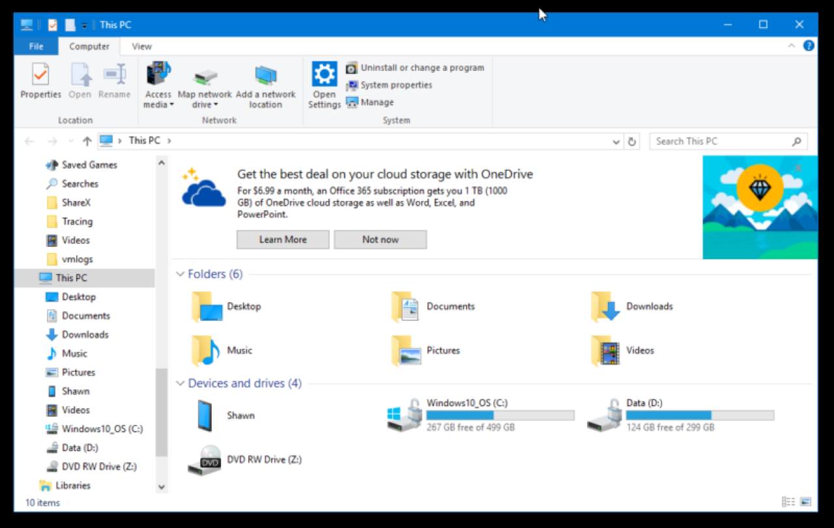The image size is (834, 528).
Task: Open the Videos folder icon in main pane
Action: pyautogui.click(x=605, y=350)
